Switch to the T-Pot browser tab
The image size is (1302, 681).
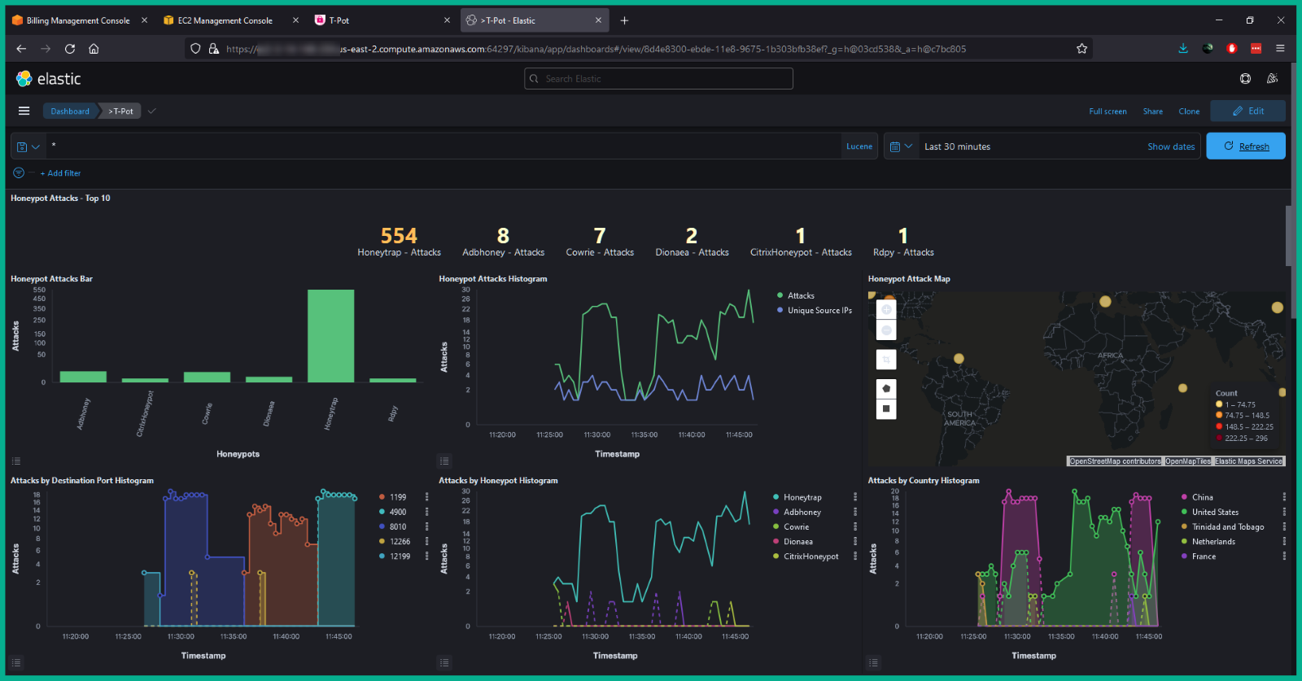(x=339, y=20)
